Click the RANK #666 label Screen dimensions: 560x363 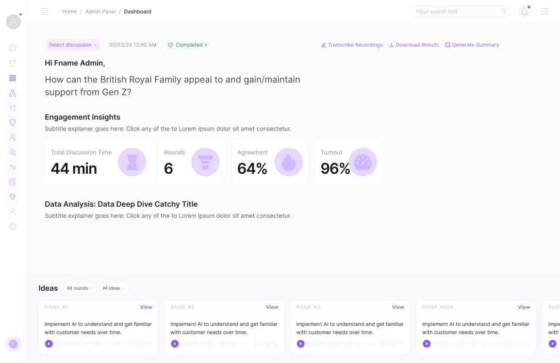tap(438, 307)
